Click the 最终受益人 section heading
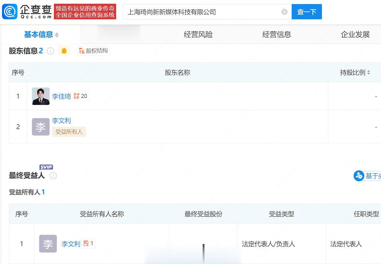The width and height of the screenshot is (381, 264). [x=27, y=176]
